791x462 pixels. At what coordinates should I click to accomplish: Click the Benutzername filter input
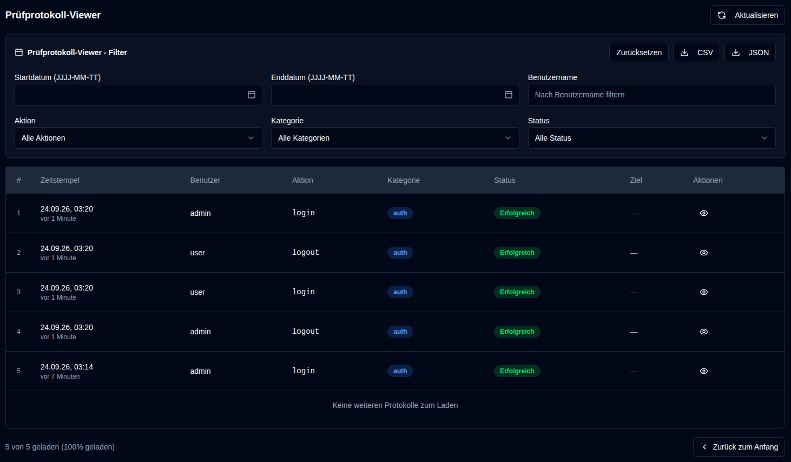[x=651, y=95]
